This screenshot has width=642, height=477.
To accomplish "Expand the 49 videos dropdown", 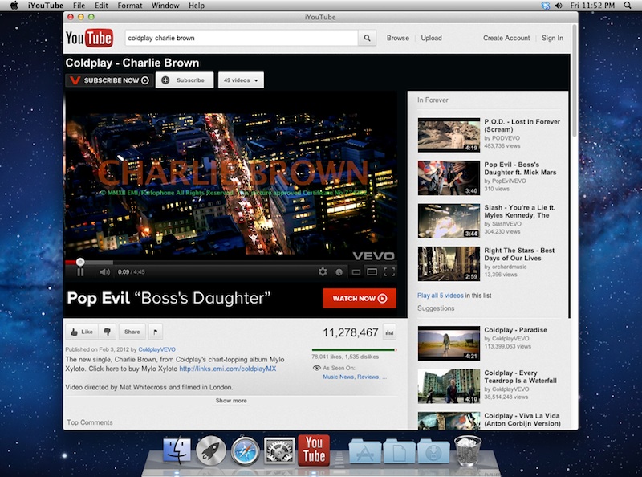I will click(242, 80).
